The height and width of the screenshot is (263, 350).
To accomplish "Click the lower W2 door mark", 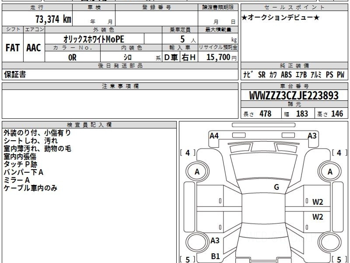I will [x=318, y=217].
